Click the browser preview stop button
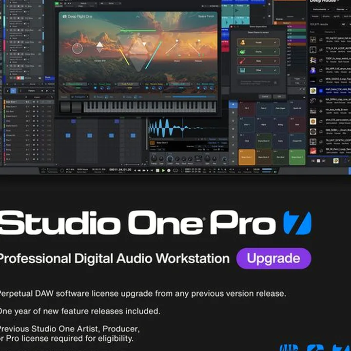This screenshot has width=351, height=351. (x=318, y=161)
